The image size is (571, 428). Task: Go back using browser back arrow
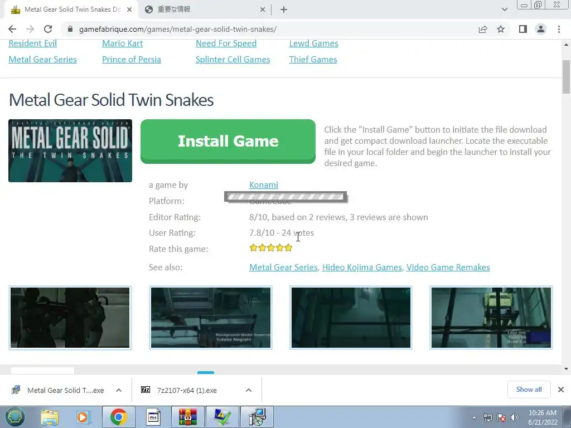pyautogui.click(x=12, y=29)
